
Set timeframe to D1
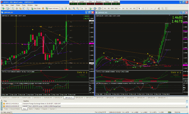coord(127,8)
